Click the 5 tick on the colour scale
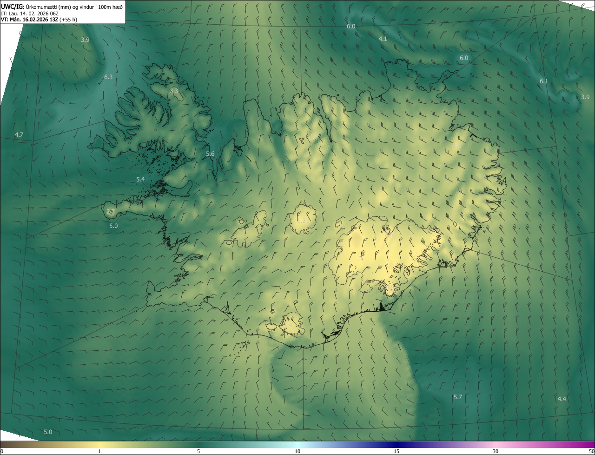 (x=198, y=452)
